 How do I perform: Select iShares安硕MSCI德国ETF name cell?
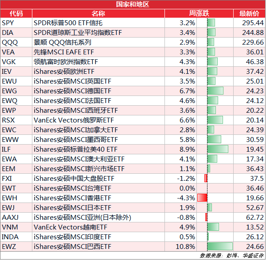coord(98,91)
